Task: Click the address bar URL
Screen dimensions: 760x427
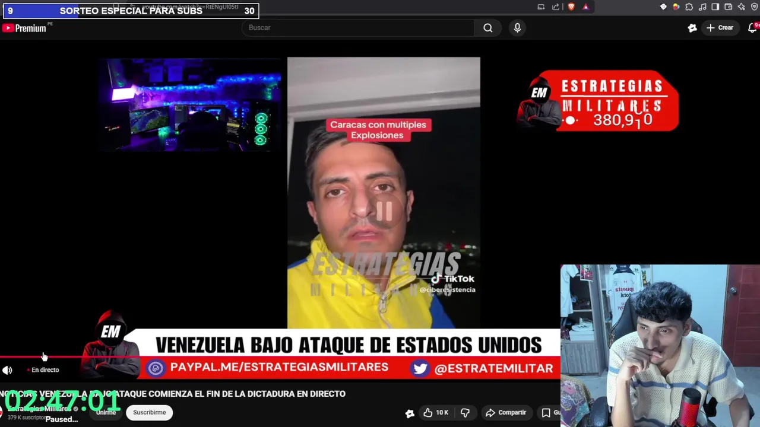Action: click(x=189, y=7)
